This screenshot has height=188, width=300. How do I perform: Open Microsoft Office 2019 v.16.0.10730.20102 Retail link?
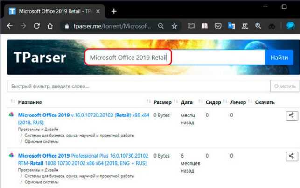click(84, 119)
